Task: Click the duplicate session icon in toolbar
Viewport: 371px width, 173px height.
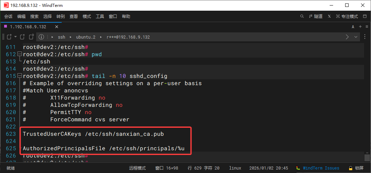Action: (x=31, y=37)
